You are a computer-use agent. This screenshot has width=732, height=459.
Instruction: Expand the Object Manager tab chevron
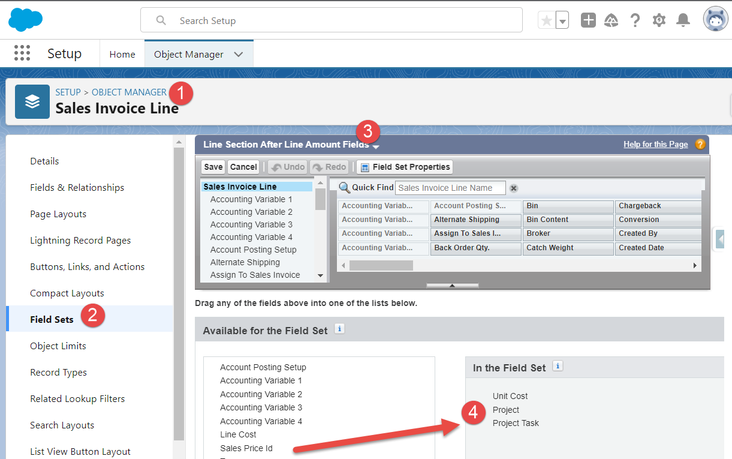pos(239,54)
